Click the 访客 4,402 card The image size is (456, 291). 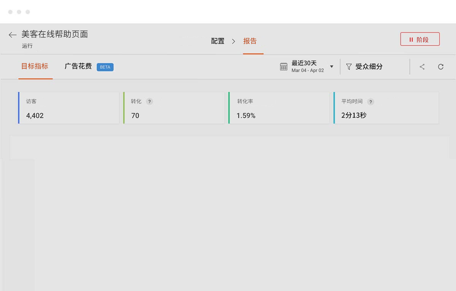[68, 108]
